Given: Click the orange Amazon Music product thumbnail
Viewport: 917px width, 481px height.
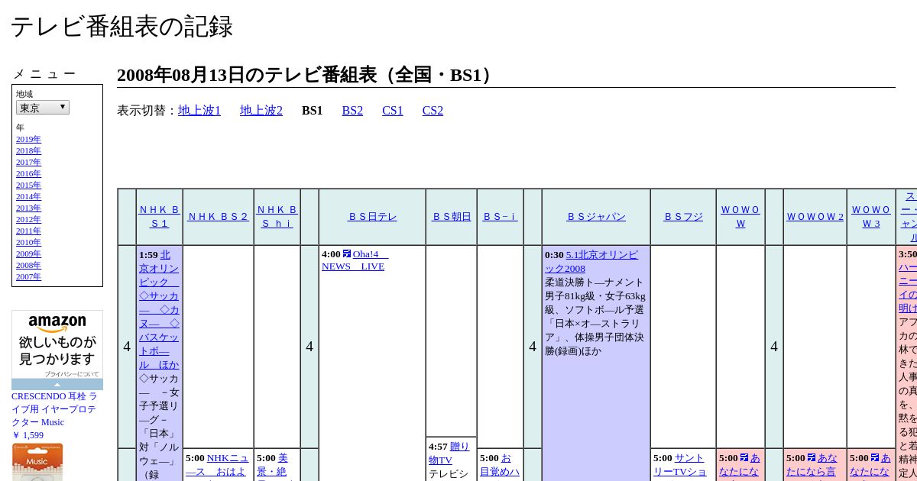Looking at the screenshot, I should click(37, 462).
